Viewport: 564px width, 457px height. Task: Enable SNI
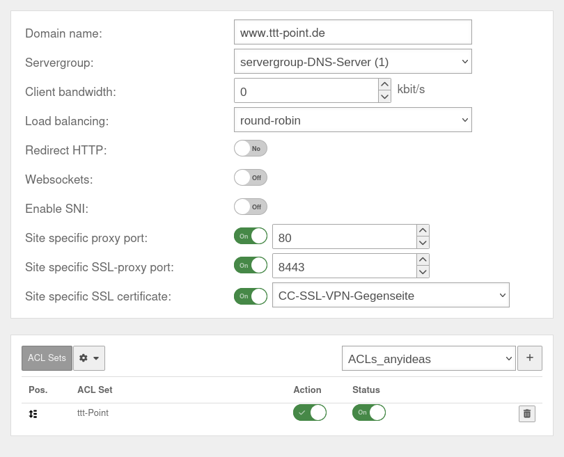tap(250, 207)
